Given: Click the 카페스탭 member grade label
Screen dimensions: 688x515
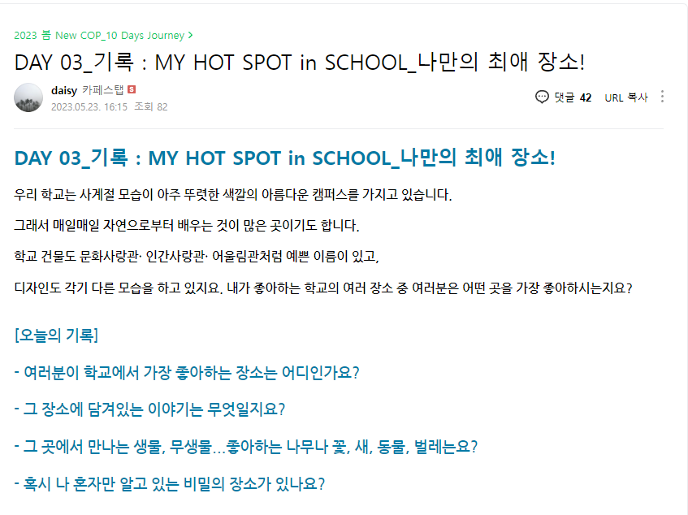Looking at the screenshot, I should click(103, 90).
